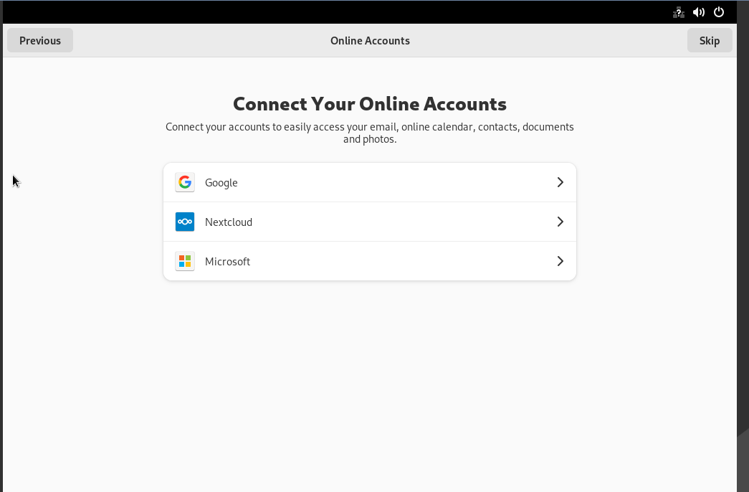Click the Nextcloud logo icon

coord(185,222)
